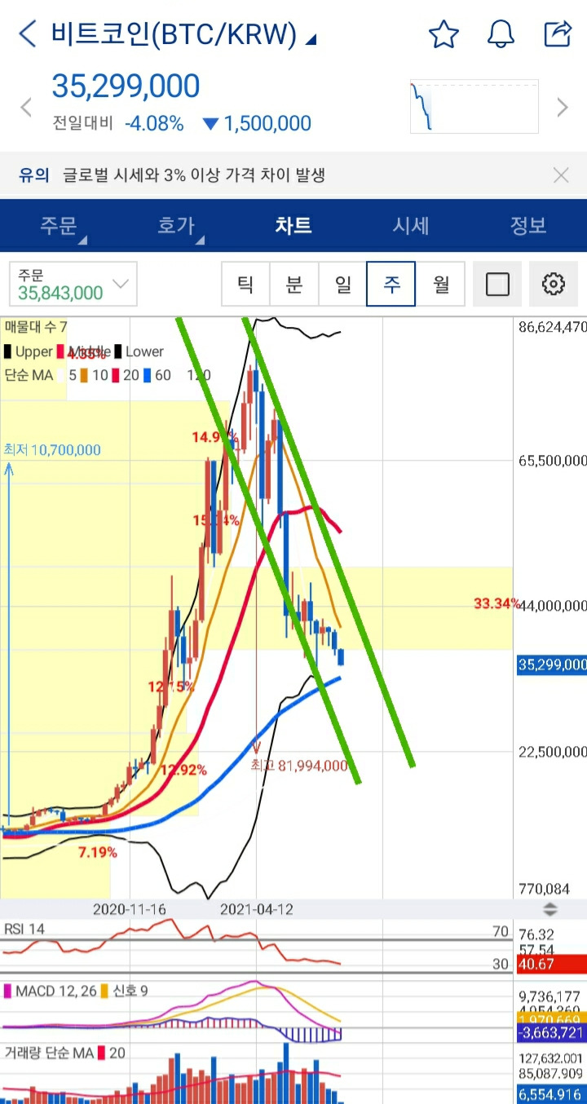Tap the 신호 9 signal legend
This screenshot has width=587, height=1104.
(124, 991)
